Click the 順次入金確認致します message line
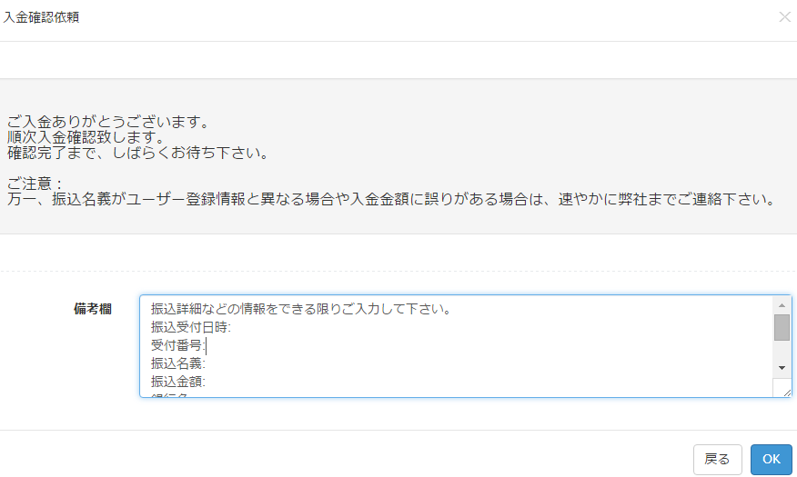The image size is (797, 477). [x=86, y=137]
